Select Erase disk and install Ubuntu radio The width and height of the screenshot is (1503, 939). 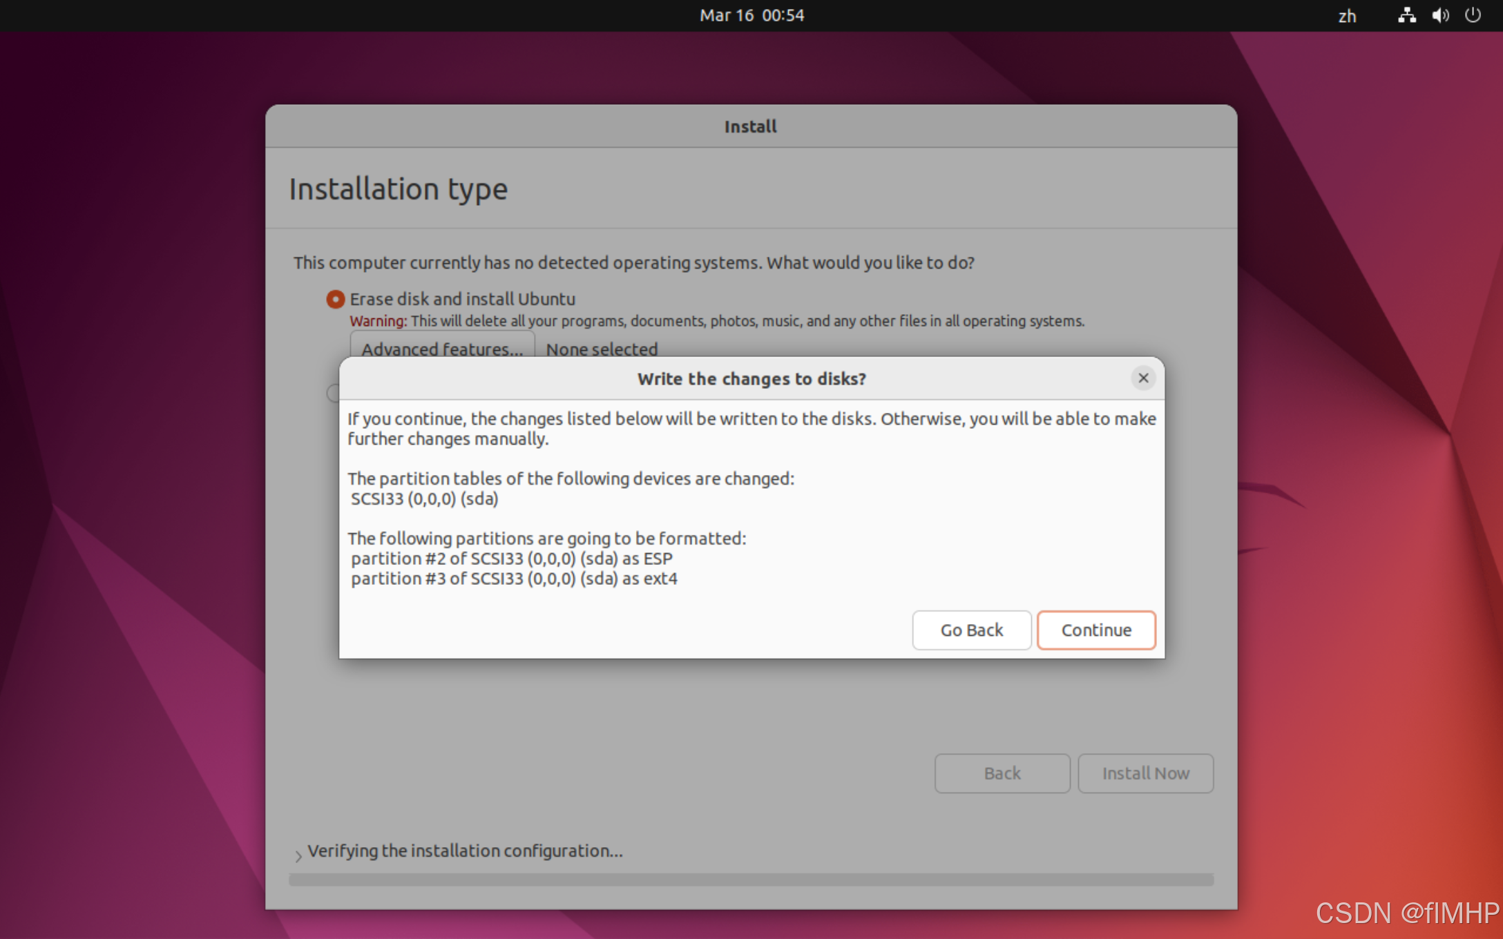tap(335, 299)
